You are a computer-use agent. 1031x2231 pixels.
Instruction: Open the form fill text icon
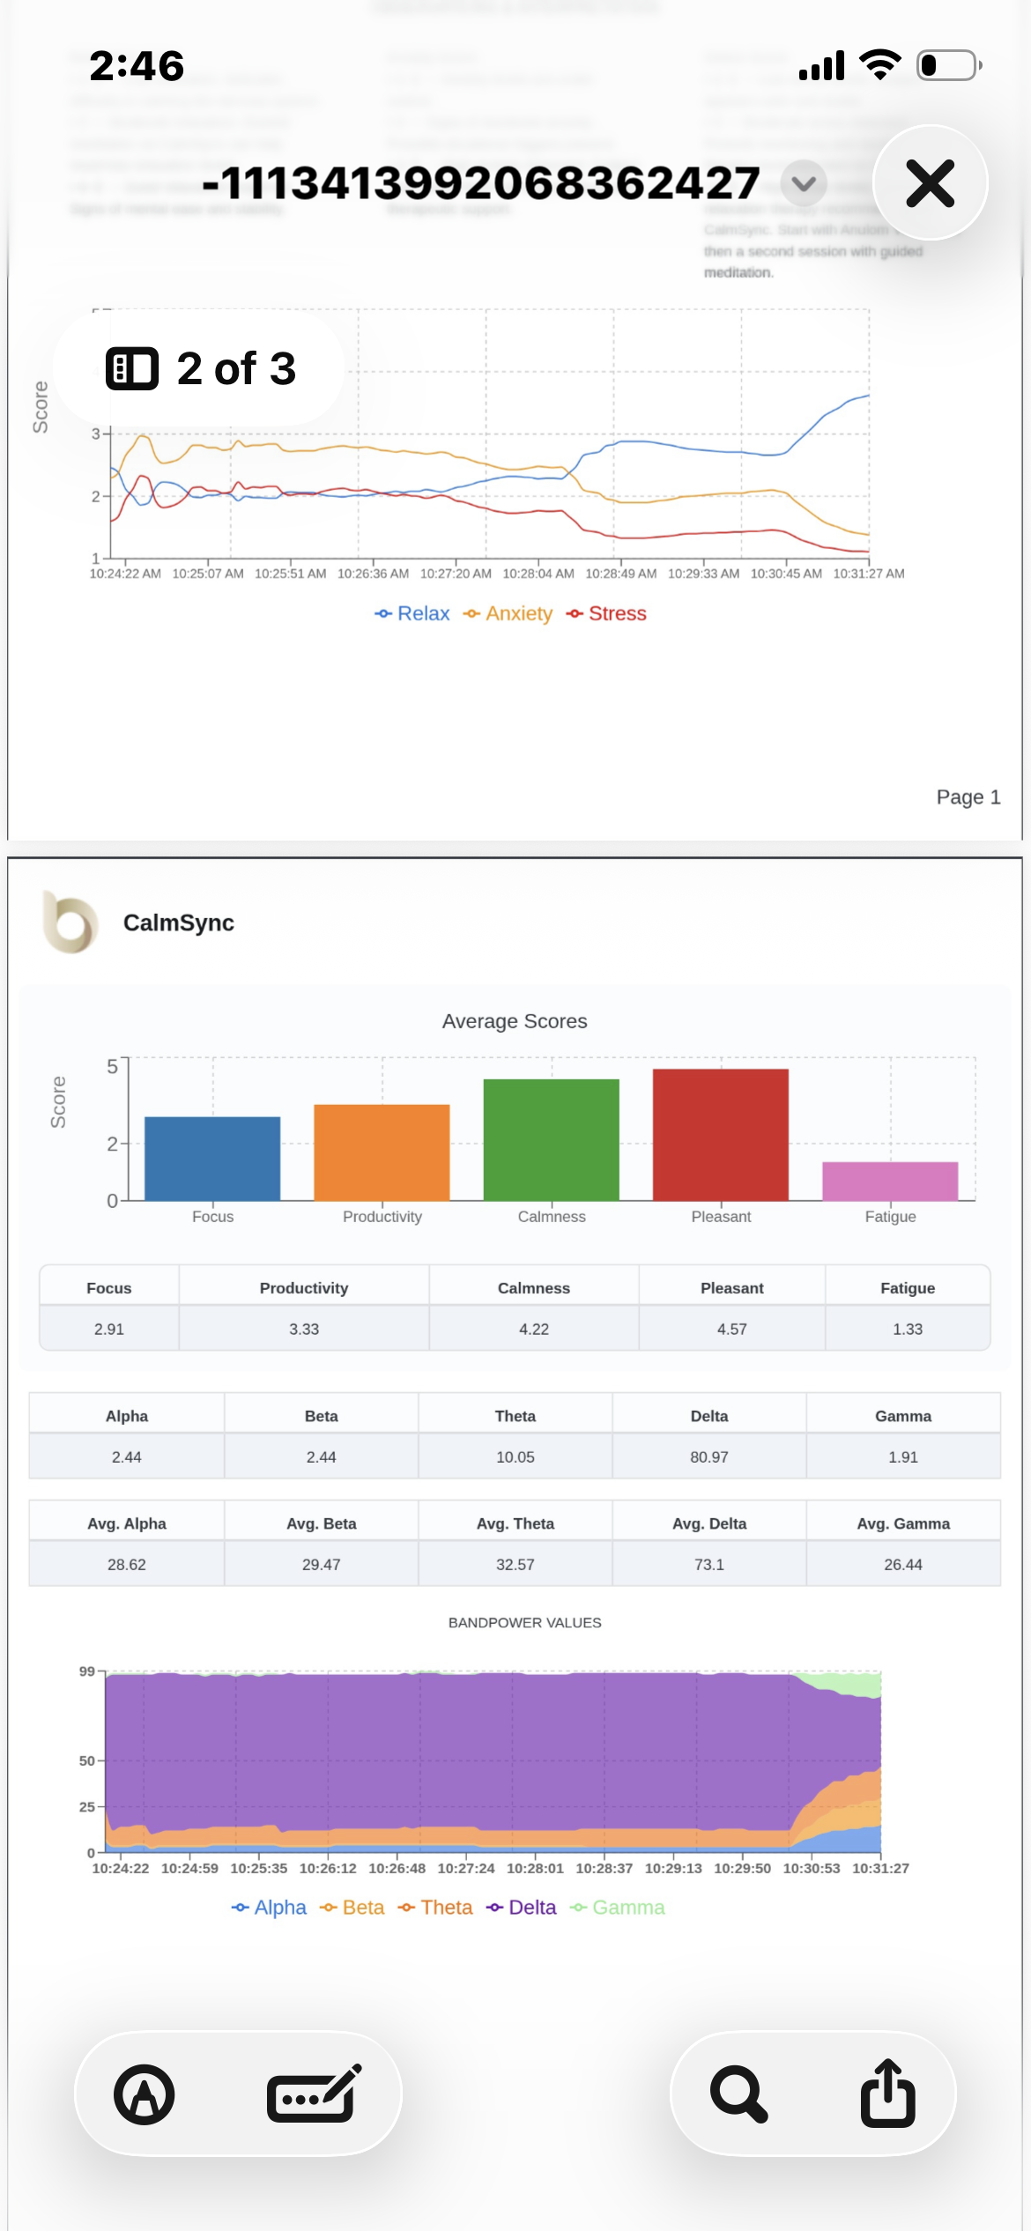click(314, 2094)
